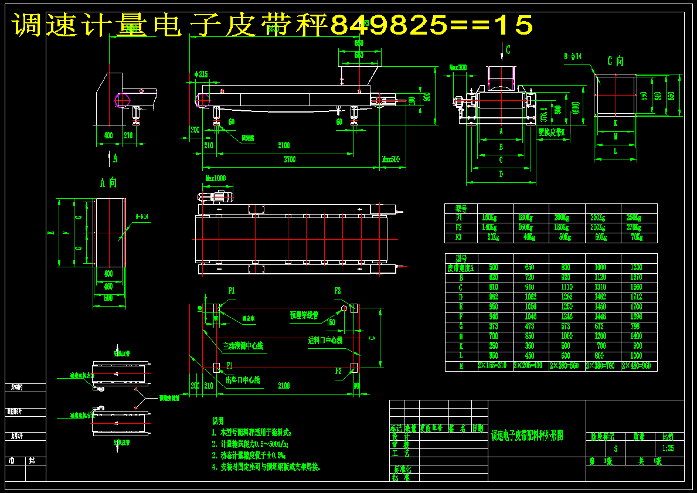Viewport: 697px width, 493px height.
Task: Click the '工 艺' row label
Action: 400,453
